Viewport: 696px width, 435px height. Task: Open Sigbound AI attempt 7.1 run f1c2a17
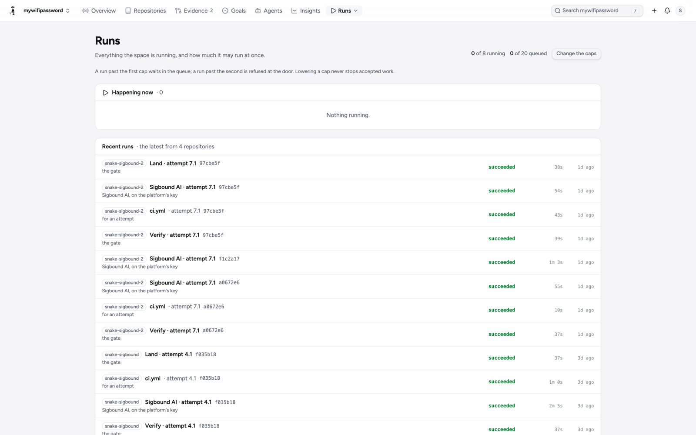(x=348, y=263)
